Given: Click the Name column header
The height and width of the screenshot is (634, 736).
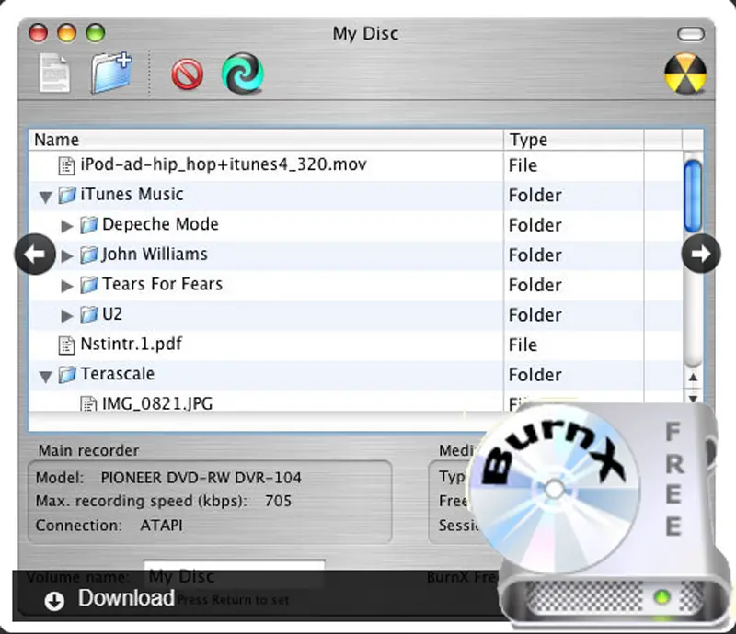Looking at the screenshot, I should click(266, 140).
